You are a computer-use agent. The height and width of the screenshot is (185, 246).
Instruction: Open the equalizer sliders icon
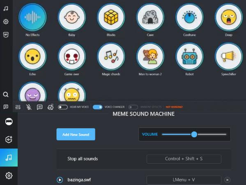coord(18,107)
